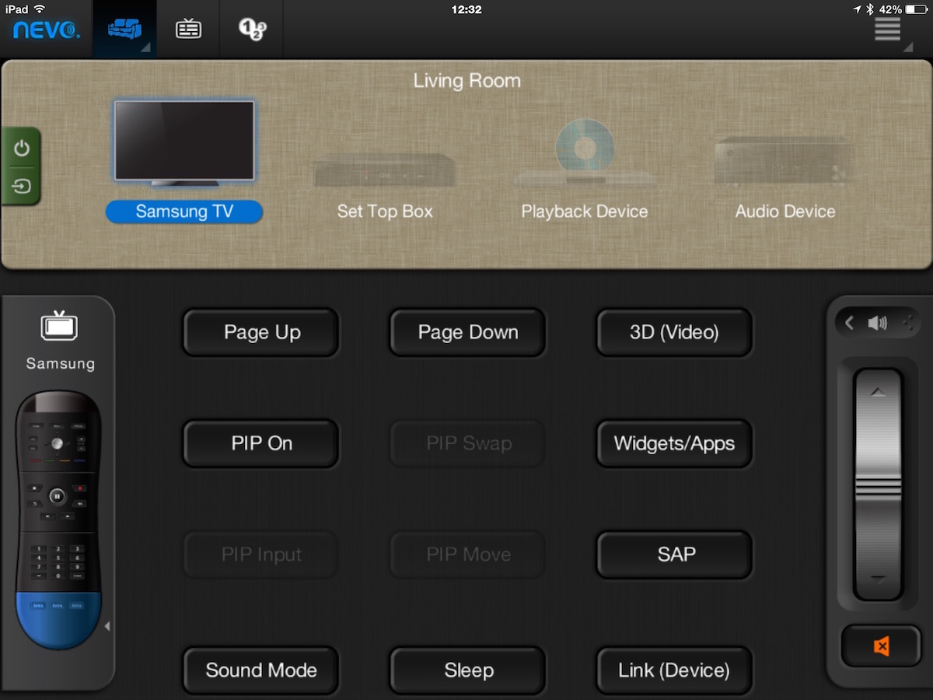Tap the Living Room title

466,81
